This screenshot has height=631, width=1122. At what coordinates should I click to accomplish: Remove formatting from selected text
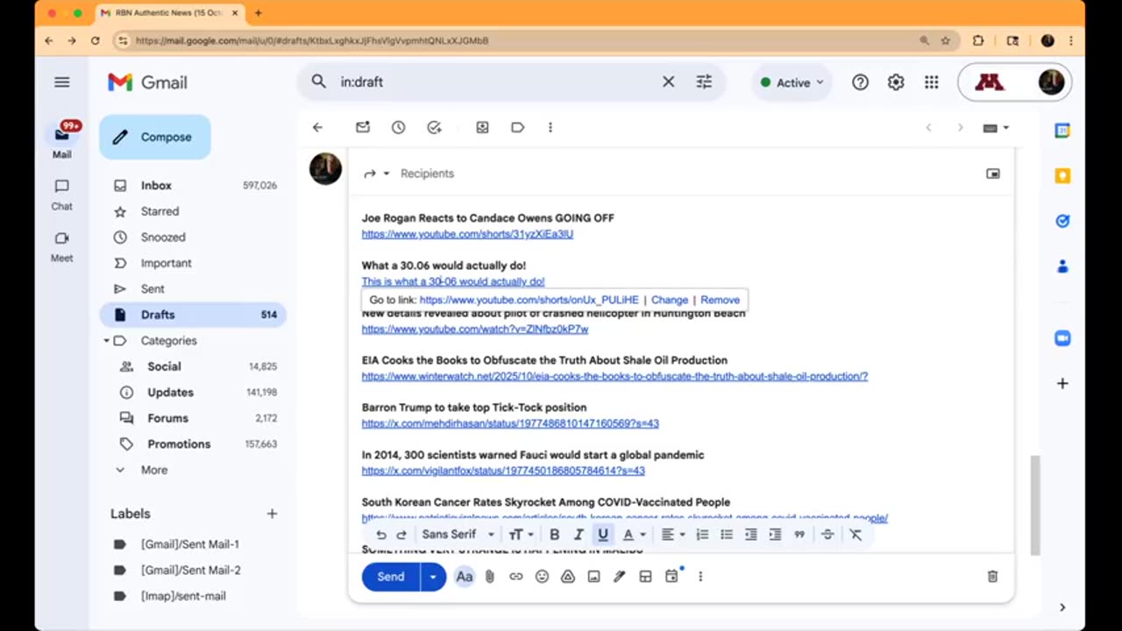tap(856, 535)
